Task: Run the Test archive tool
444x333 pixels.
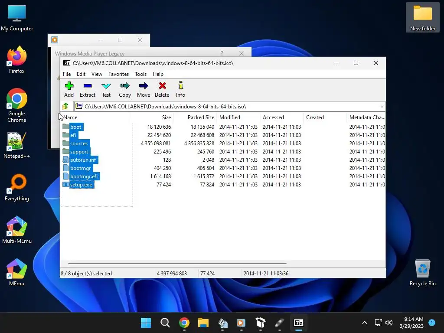Action: click(106, 89)
